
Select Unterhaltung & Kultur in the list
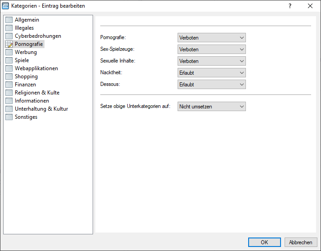tap(41, 109)
